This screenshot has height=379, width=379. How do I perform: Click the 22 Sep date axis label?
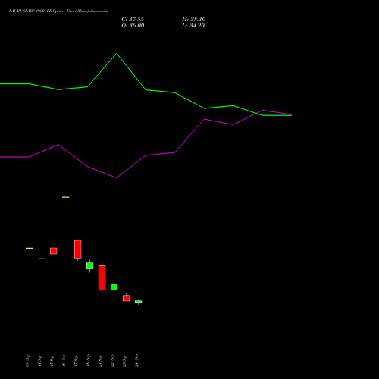112,361
